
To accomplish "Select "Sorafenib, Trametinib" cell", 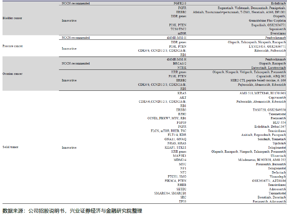I will click(x=272, y=139).
